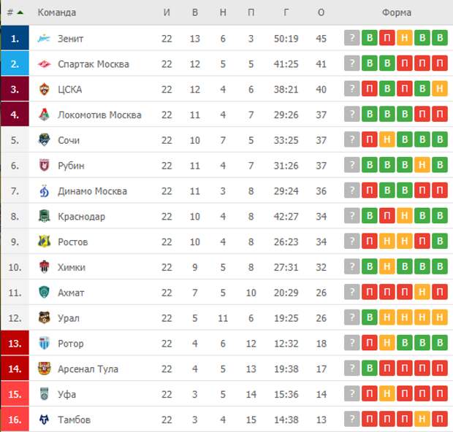Click the Ростов club crest
Image resolution: width=453 pixels, height=432 pixels.
(44, 242)
